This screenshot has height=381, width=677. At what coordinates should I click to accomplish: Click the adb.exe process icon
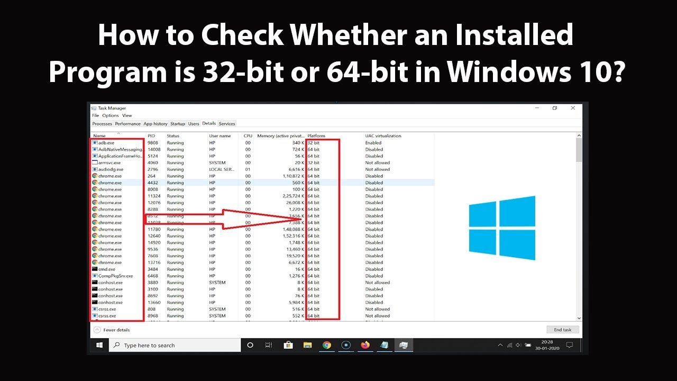(x=95, y=143)
